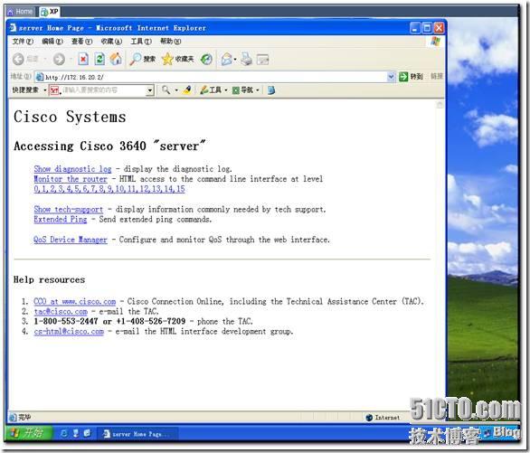Click the page icon in address bar

coord(40,77)
